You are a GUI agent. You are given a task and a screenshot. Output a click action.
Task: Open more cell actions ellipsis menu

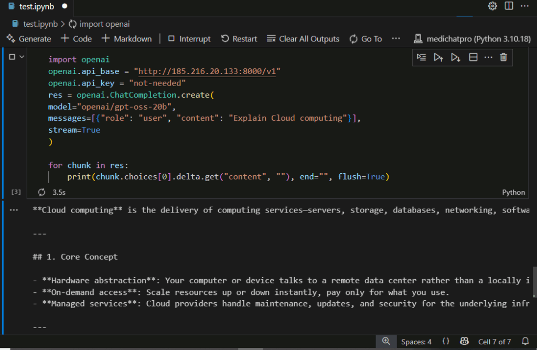488,57
